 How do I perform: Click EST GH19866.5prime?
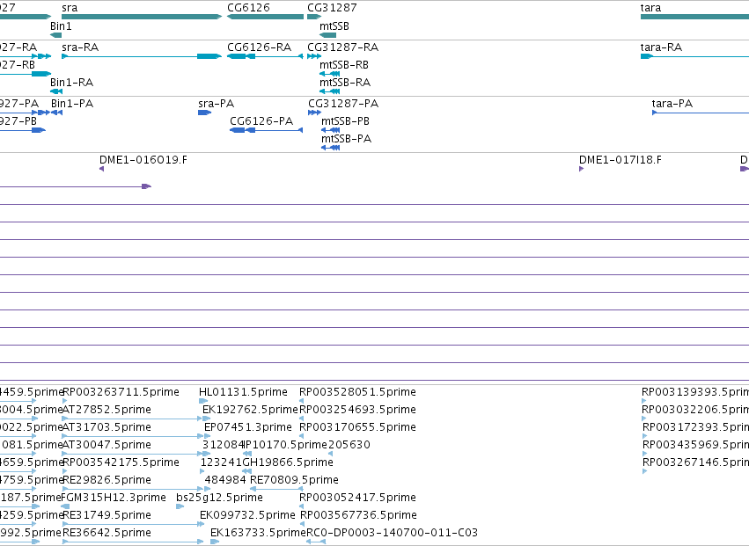point(288,462)
